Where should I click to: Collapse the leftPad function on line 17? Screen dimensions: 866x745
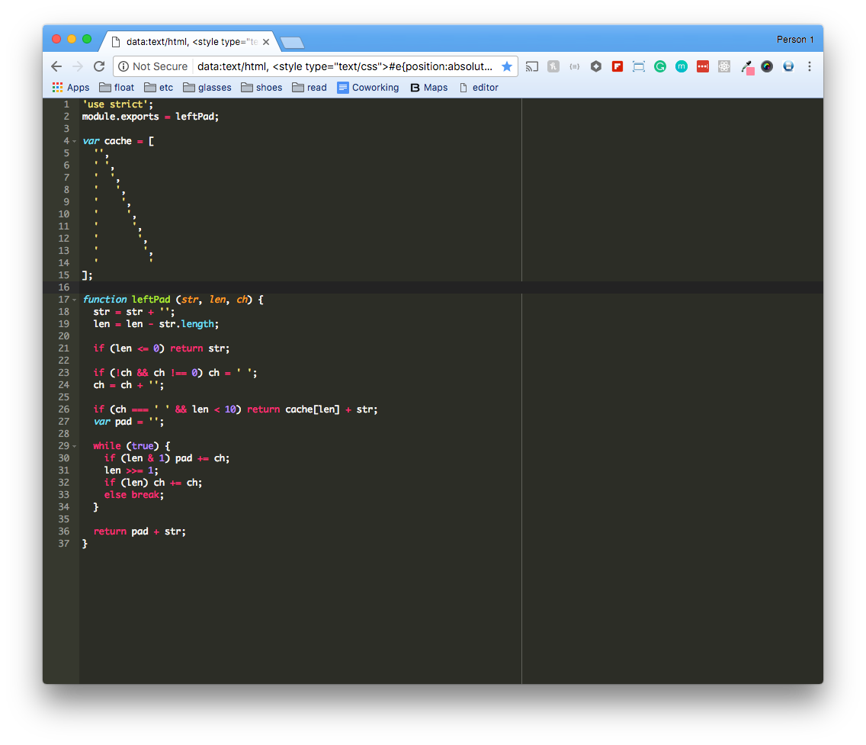75,299
